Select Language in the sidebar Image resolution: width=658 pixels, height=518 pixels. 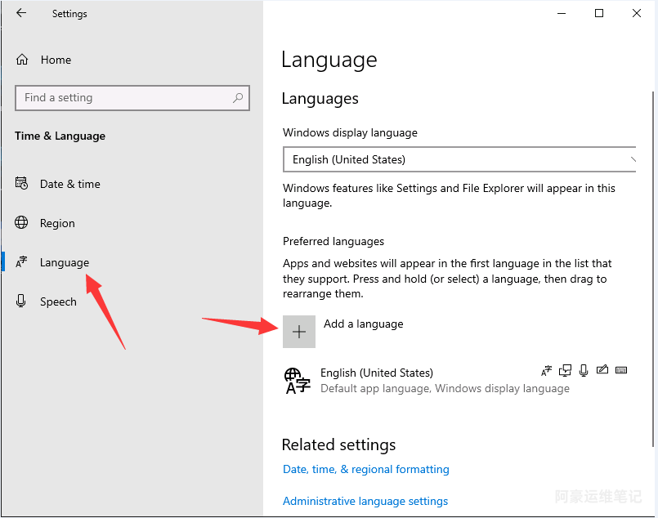[64, 262]
